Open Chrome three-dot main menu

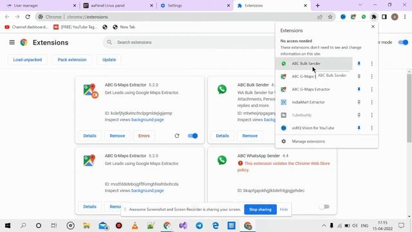pyautogui.click(x=405, y=17)
